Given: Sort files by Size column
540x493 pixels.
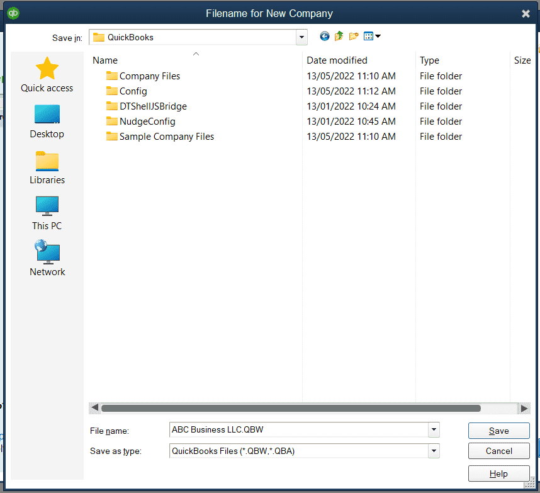Looking at the screenshot, I should [522, 60].
